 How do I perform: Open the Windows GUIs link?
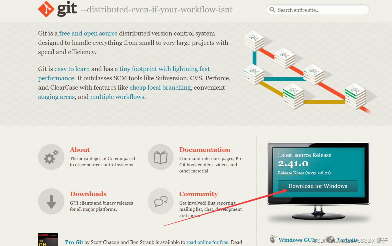click(x=297, y=240)
